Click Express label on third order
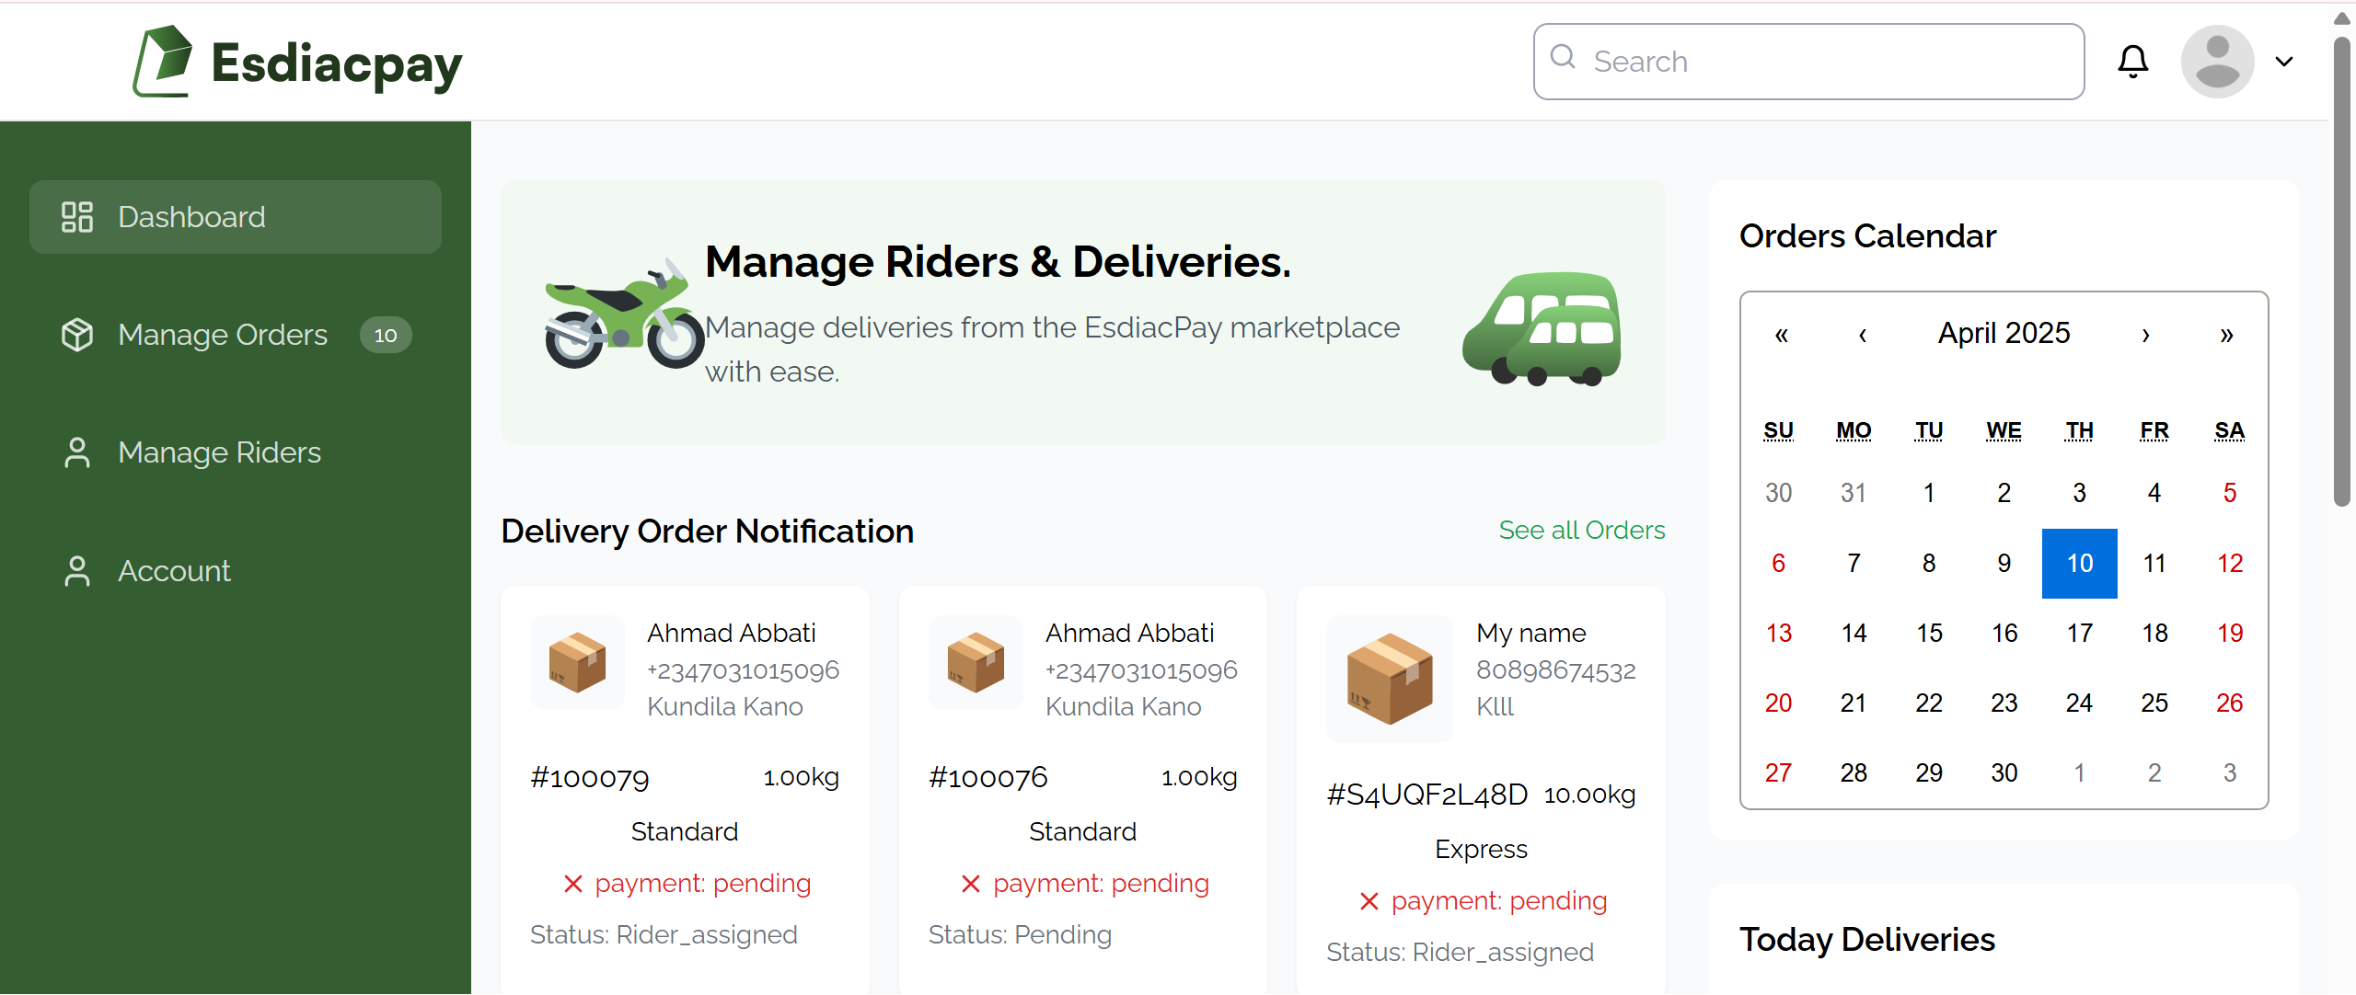 [1482, 849]
